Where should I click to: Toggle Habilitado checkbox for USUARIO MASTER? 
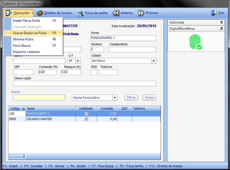[86, 119]
